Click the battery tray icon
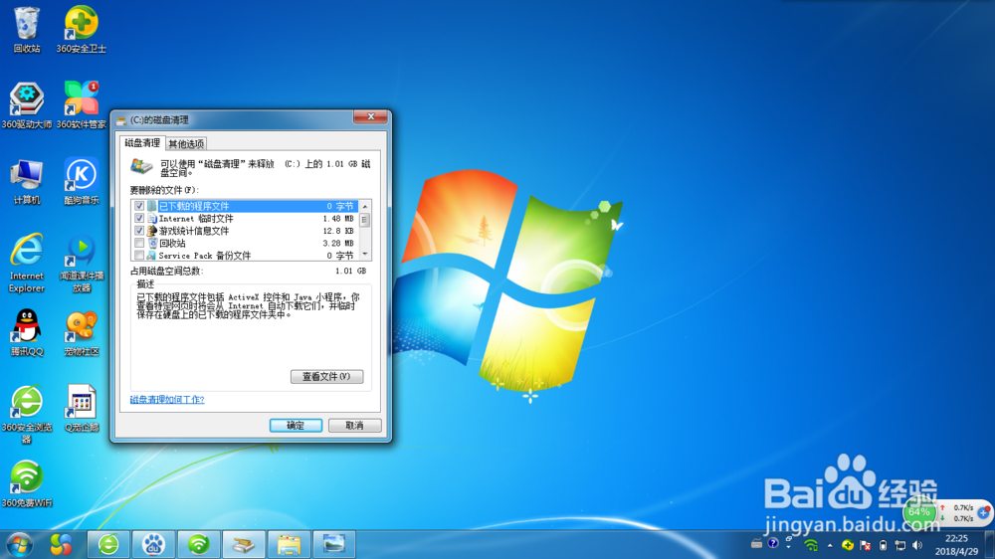 (883, 545)
